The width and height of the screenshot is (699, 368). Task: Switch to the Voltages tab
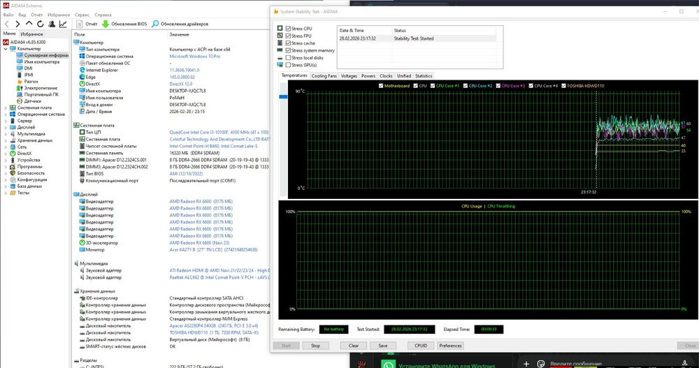click(x=349, y=75)
